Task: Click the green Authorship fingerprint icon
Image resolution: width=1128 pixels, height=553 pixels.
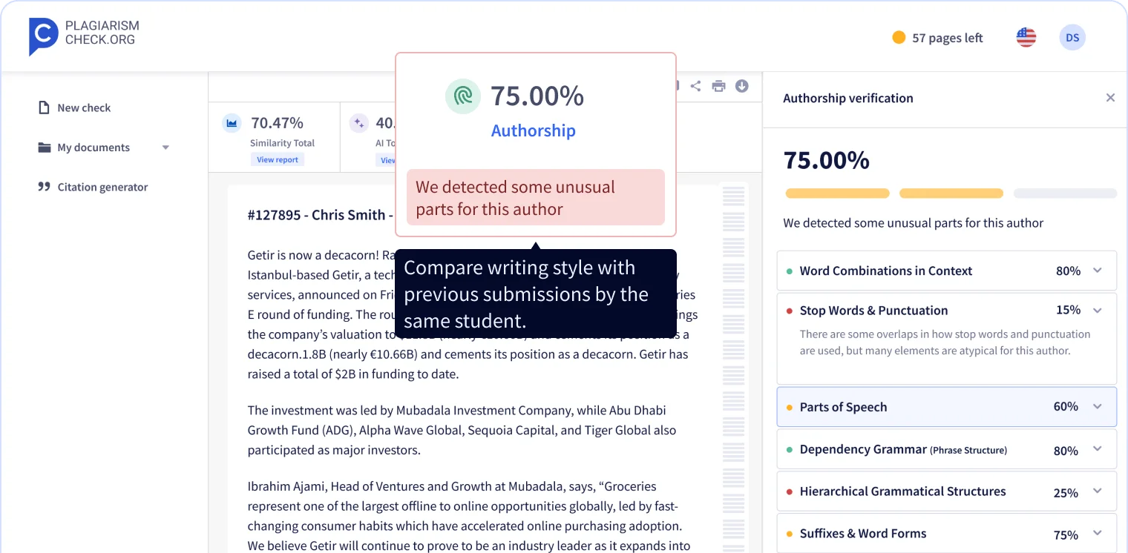Action: click(x=462, y=96)
